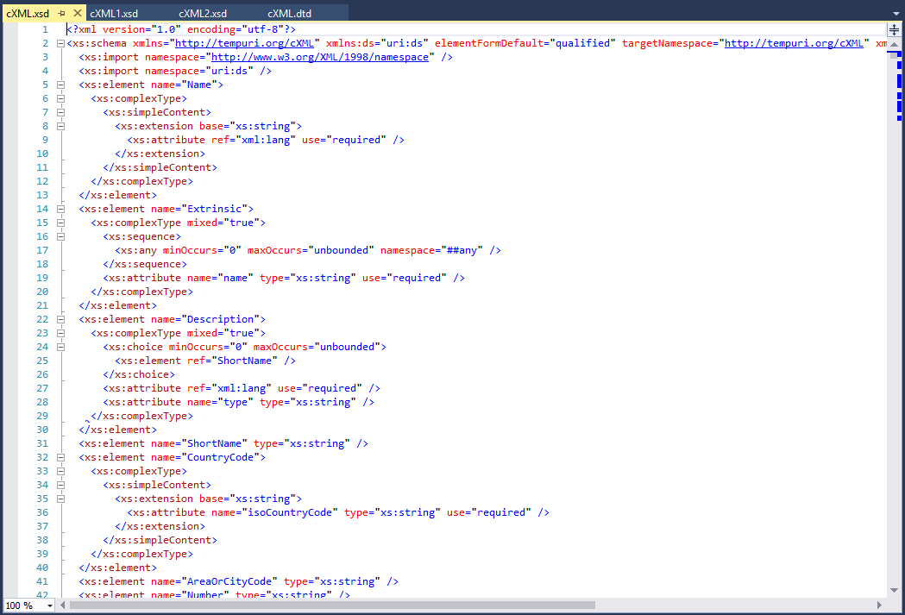Click the 100% zoom value box
The width and height of the screenshot is (905, 615).
pos(22,605)
